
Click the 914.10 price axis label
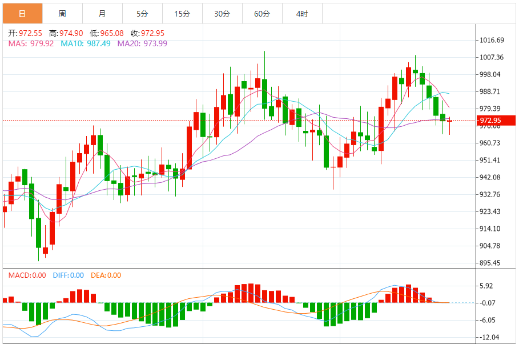click(x=490, y=229)
